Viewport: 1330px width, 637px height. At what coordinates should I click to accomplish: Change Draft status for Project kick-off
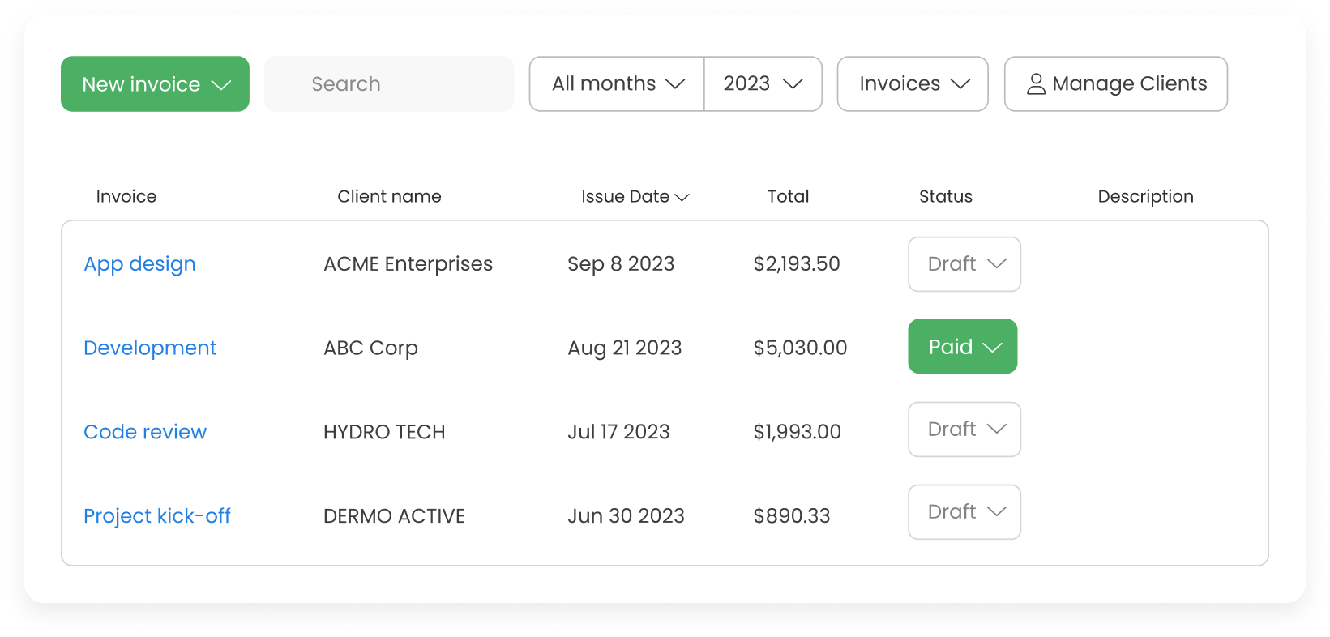click(x=964, y=512)
